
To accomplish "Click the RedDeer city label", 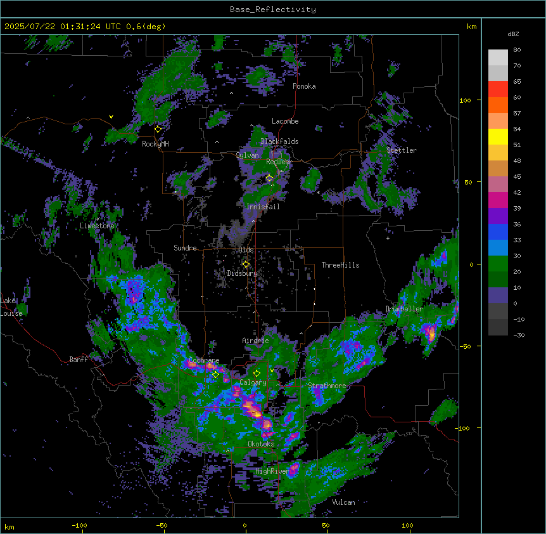I will 279,162.
